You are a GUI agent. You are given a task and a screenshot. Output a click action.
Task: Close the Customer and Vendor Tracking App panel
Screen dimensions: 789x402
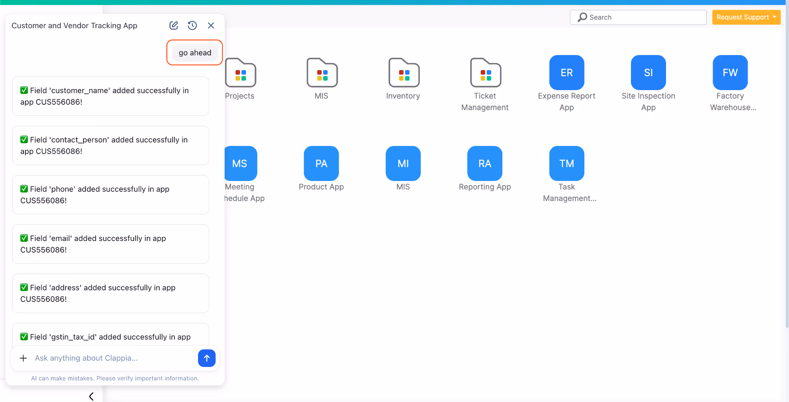tap(211, 25)
